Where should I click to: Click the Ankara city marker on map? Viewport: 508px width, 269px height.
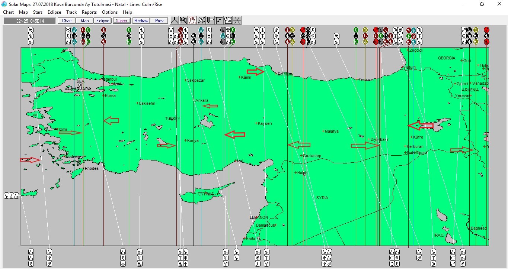194,100
